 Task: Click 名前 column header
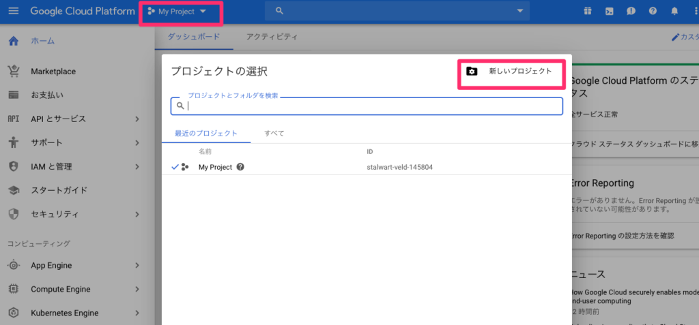(205, 152)
